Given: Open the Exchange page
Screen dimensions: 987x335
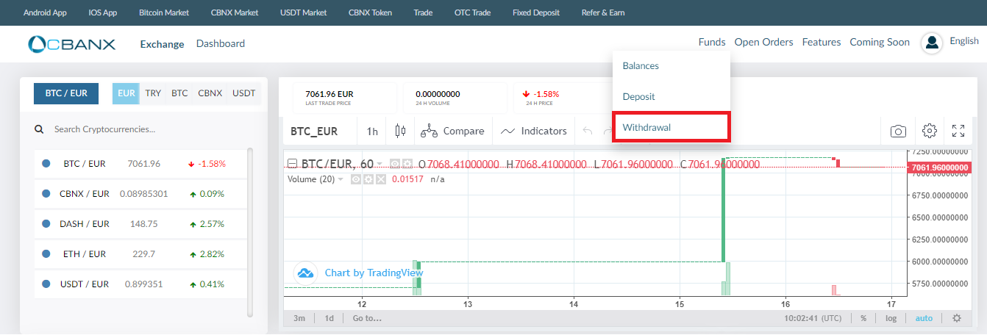Looking at the screenshot, I should point(162,44).
